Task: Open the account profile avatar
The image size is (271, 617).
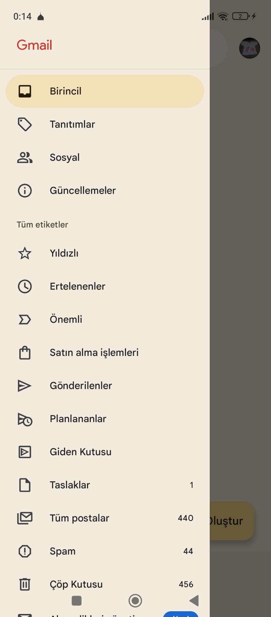Action: click(249, 48)
